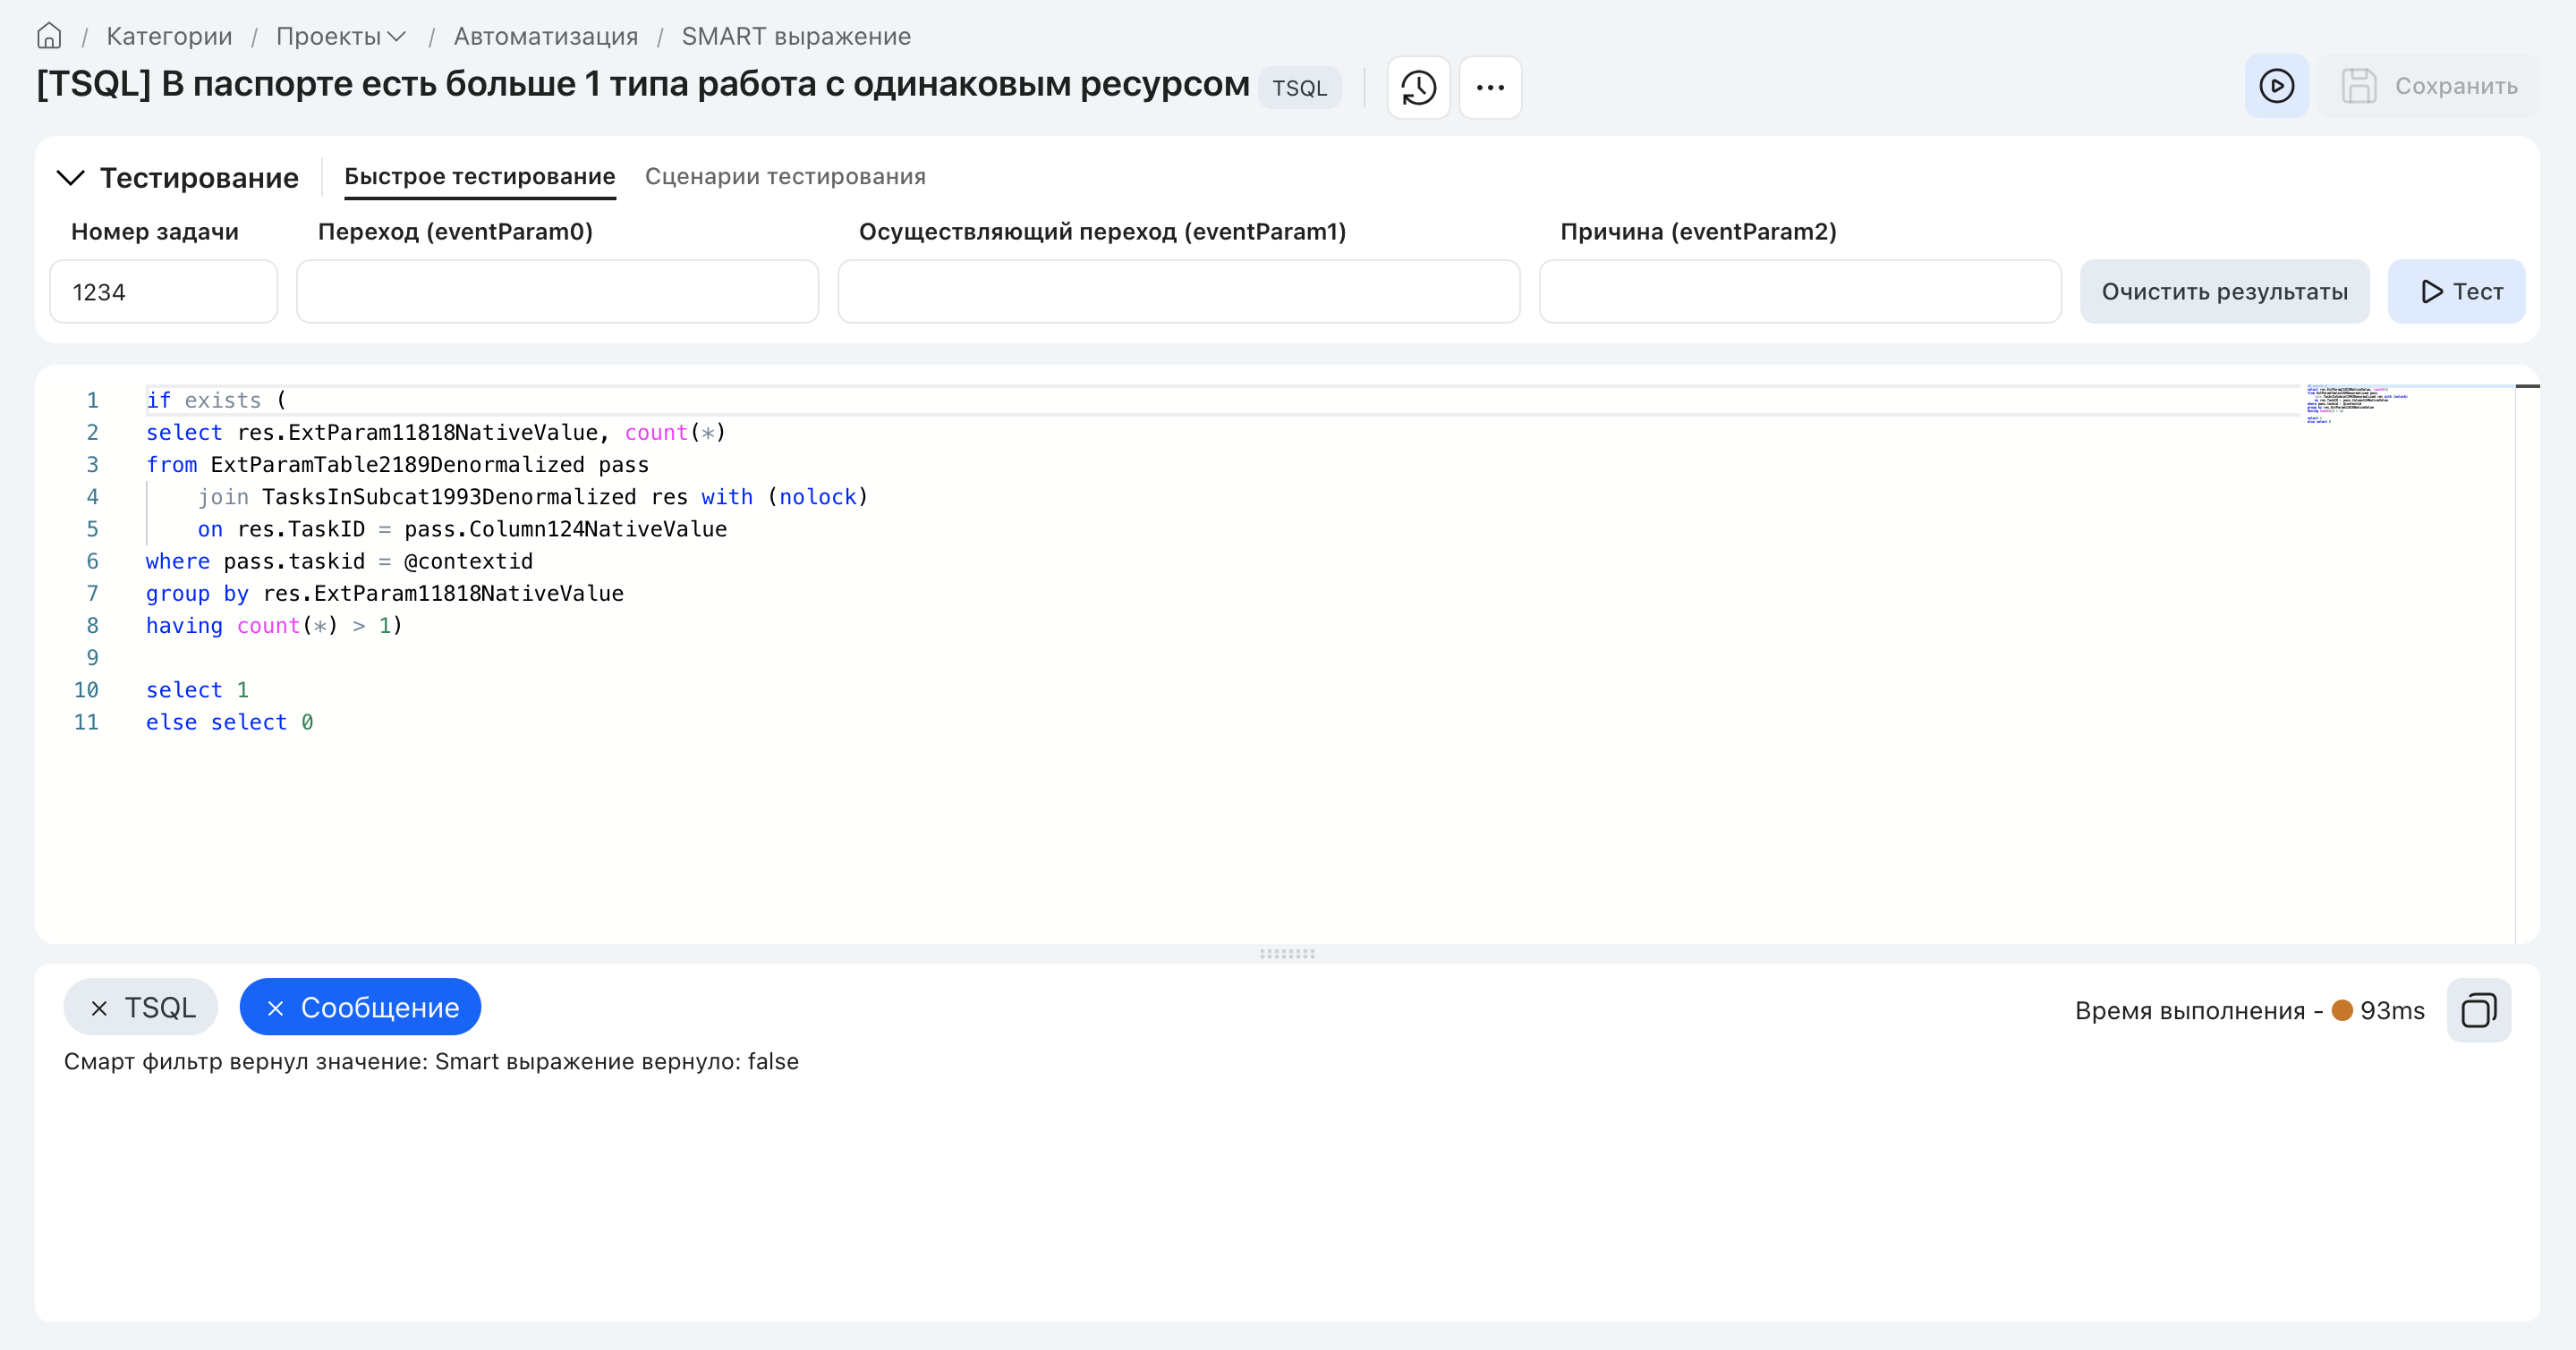This screenshot has width=2576, height=1350.
Task: Run expression with the circled play icon
Action: [x=2276, y=86]
